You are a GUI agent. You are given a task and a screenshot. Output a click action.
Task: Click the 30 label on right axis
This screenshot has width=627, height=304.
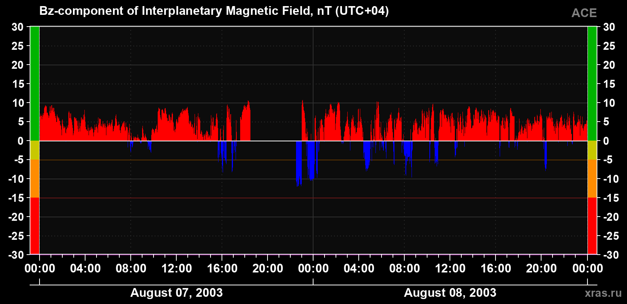click(x=609, y=27)
